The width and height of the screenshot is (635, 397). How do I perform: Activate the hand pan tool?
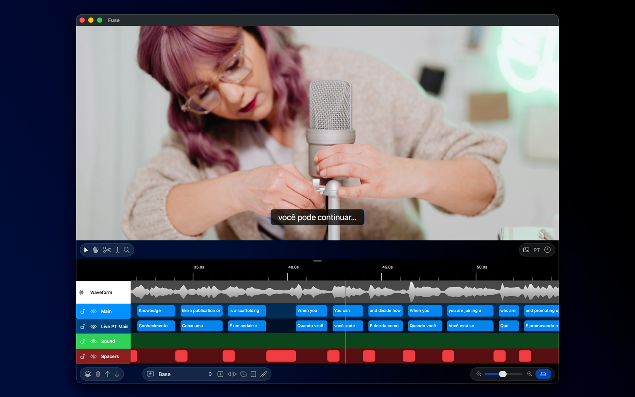coord(96,250)
